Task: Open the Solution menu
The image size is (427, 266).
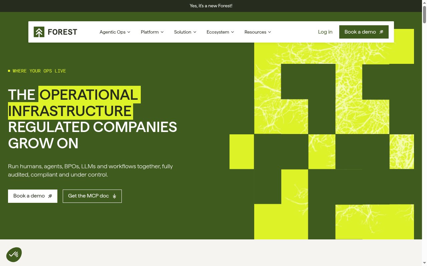Action: point(185,32)
